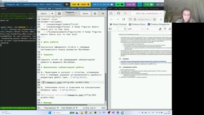
Task: Open the Firefox downloads arrow
Action: pos(161,19)
